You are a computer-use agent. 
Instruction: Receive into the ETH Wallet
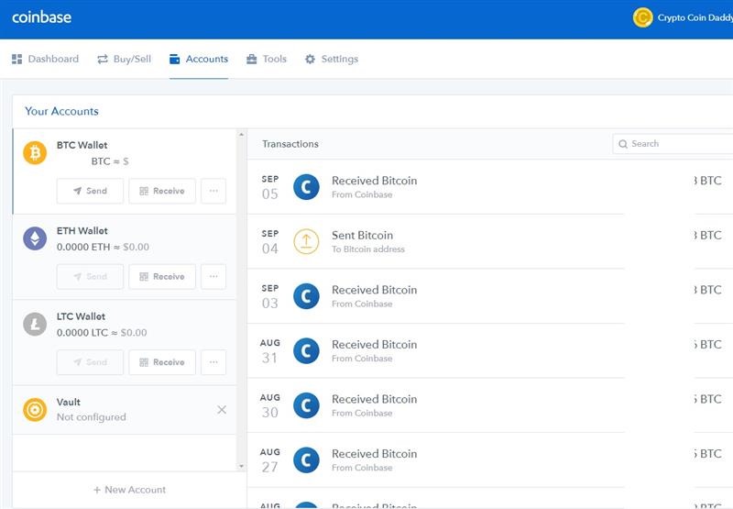[x=162, y=276]
